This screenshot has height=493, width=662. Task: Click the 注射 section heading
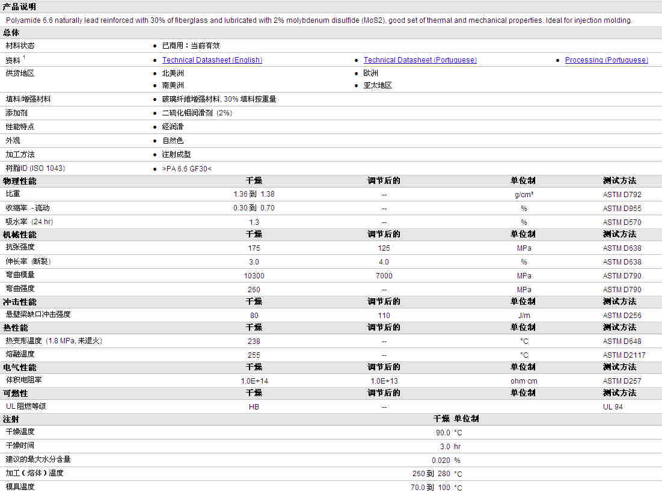(x=11, y=419)
